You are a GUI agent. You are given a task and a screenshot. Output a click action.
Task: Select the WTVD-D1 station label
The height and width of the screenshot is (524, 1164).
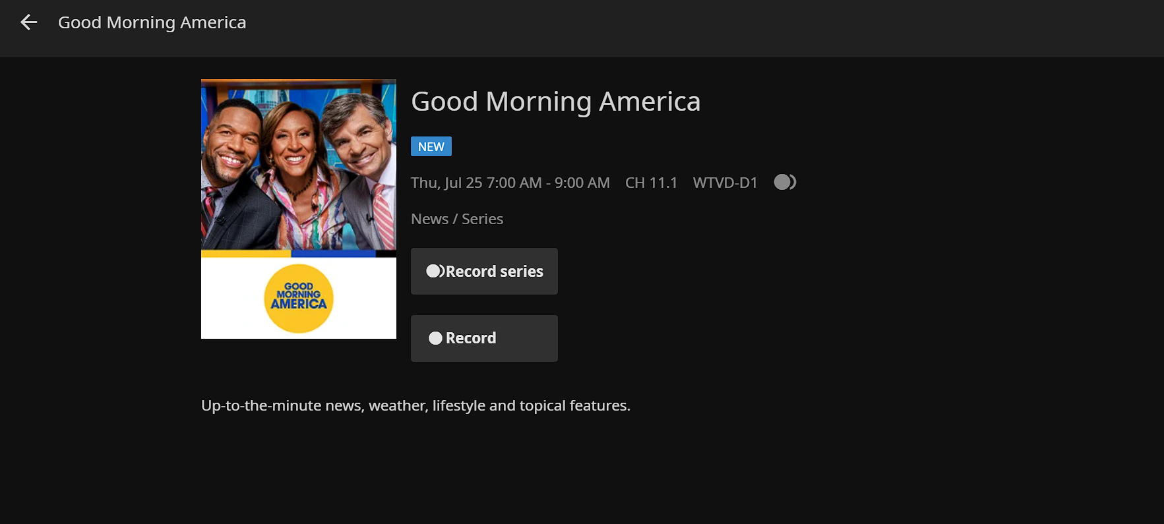(725, 183)
